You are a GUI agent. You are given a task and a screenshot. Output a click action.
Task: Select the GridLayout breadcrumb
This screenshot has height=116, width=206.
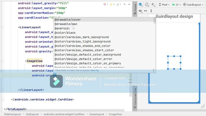click(32, 114)
